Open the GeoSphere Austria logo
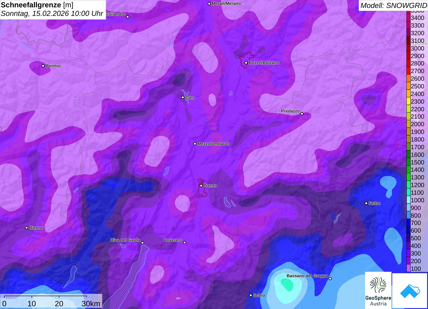This screenshot has height=309, width=428. 378,290
